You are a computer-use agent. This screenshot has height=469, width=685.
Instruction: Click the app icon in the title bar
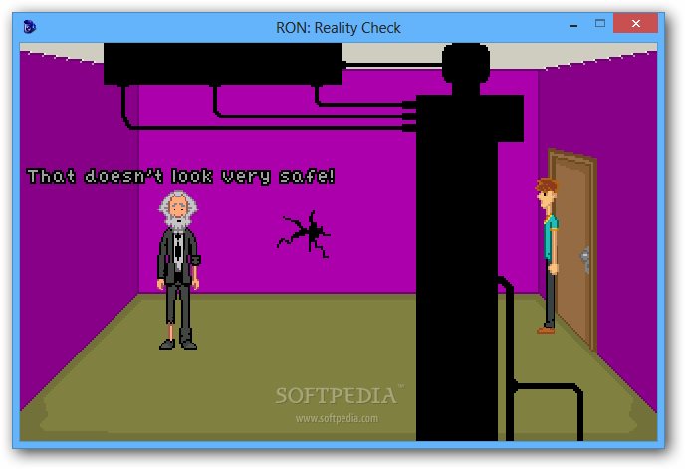(x=29, y=27)
